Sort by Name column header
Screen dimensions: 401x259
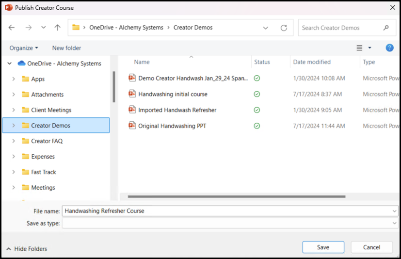pos(142,62)
